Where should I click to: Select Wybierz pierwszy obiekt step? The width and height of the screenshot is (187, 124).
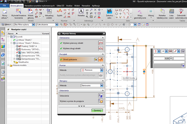(x=73, y=43)
